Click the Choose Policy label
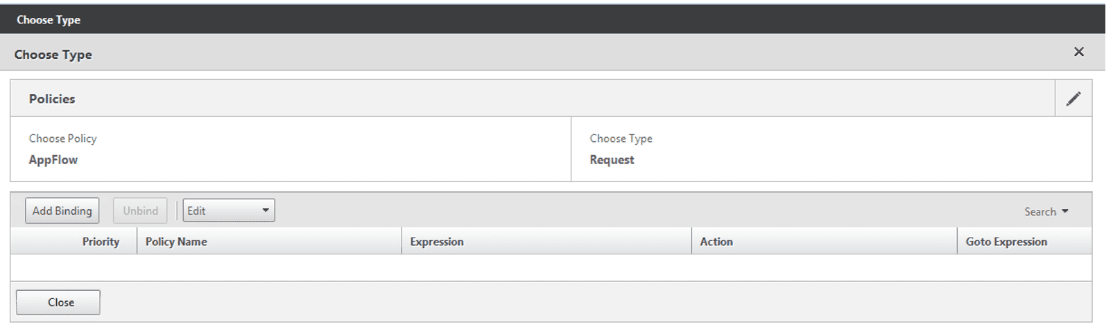Screen dimensions: 1113x331 click(x=62, y=138)
